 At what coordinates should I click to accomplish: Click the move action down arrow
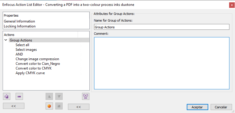(x=59, y=96)
